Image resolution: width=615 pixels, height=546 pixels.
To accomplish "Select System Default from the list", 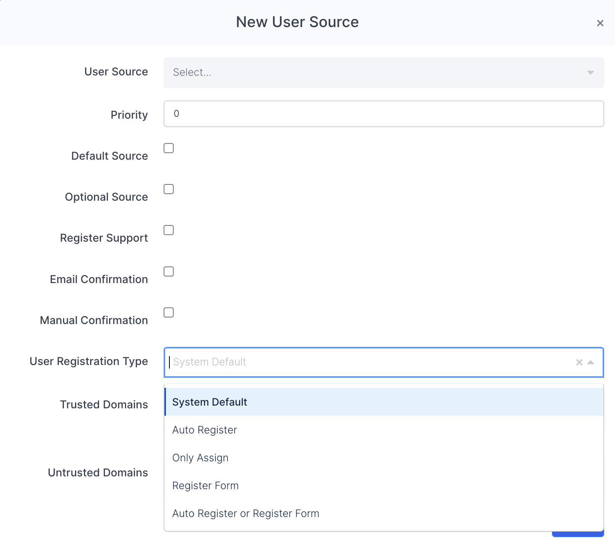I will (210, 402).
